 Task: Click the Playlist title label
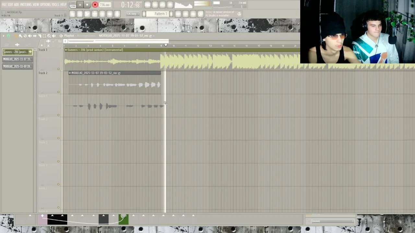click(x=69, y=36)
